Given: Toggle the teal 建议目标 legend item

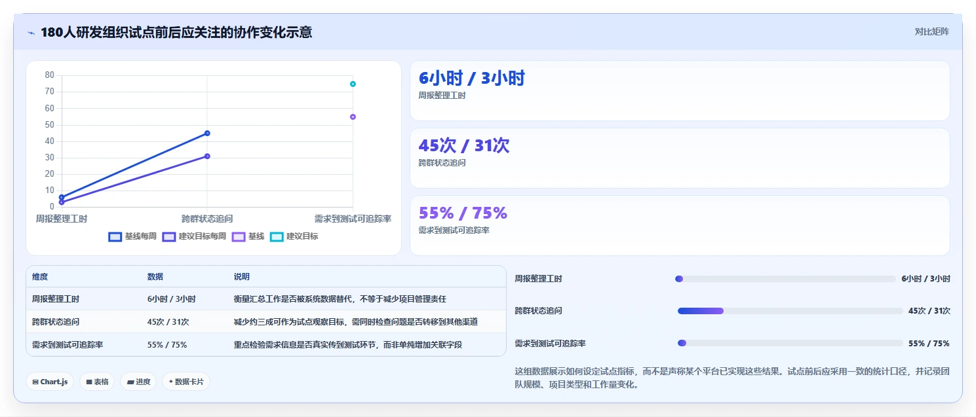Looking at the screenshot, I should pyautogui.click(x=294, y=236).
